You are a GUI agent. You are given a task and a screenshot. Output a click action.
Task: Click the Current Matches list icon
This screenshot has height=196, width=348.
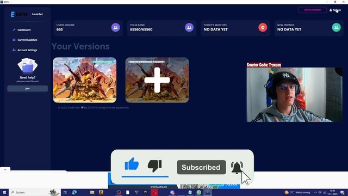pyautogui.click(x=14, y=40)
